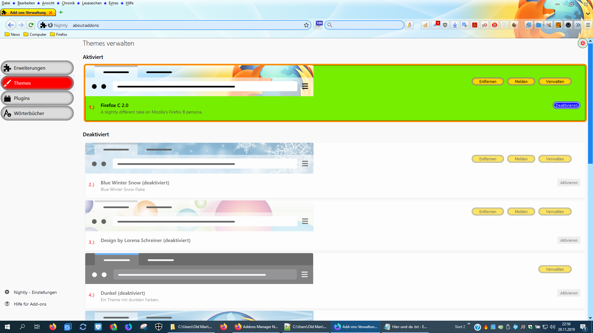This screenshot has width=593, height=333.
Task: Click the translate toolbar icon
Action: (465, 25)
